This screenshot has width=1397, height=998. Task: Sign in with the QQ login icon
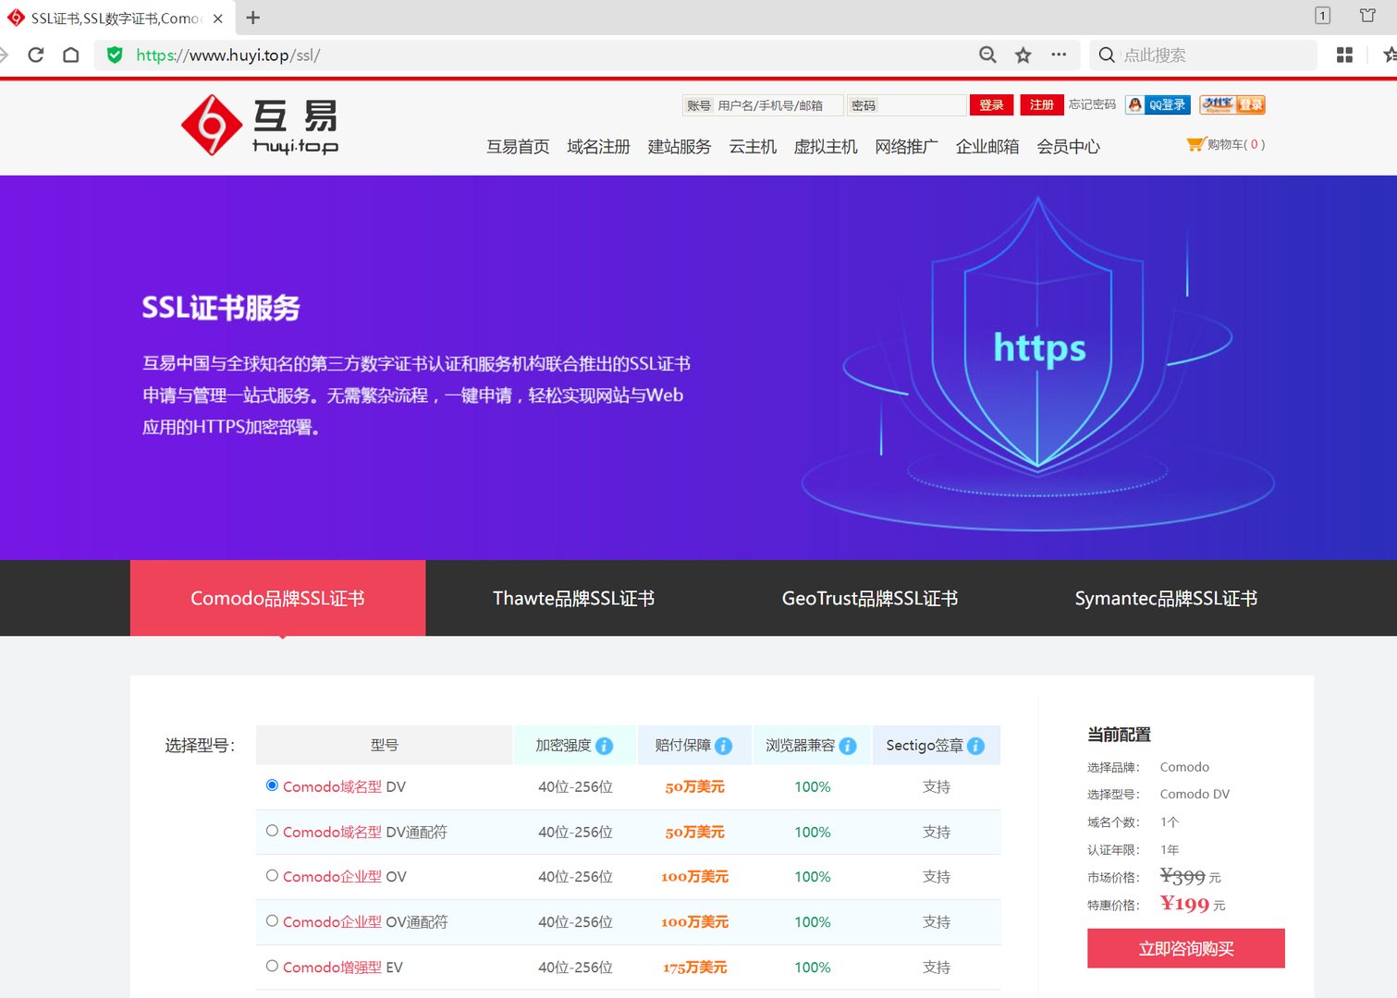click(x=1157, y=104)
